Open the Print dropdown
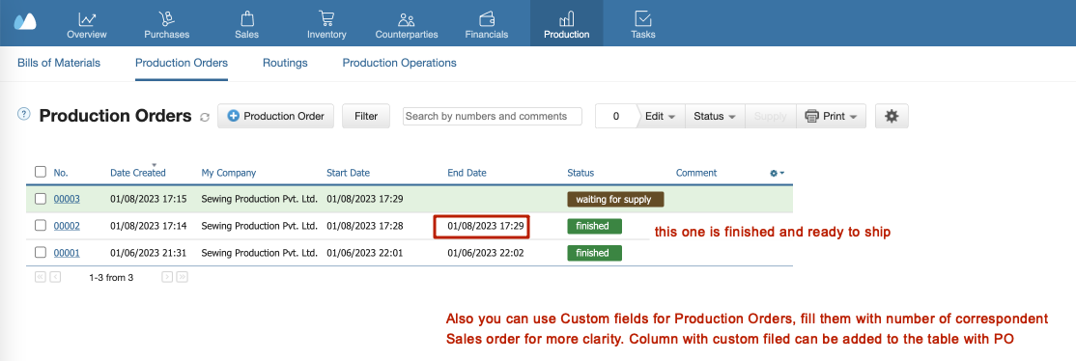 (831, 116)
